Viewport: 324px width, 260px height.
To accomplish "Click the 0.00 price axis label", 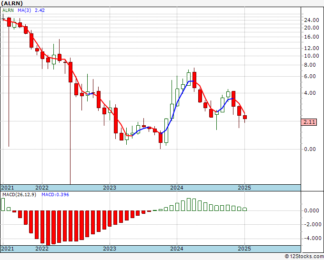I will tap(310, 150).
